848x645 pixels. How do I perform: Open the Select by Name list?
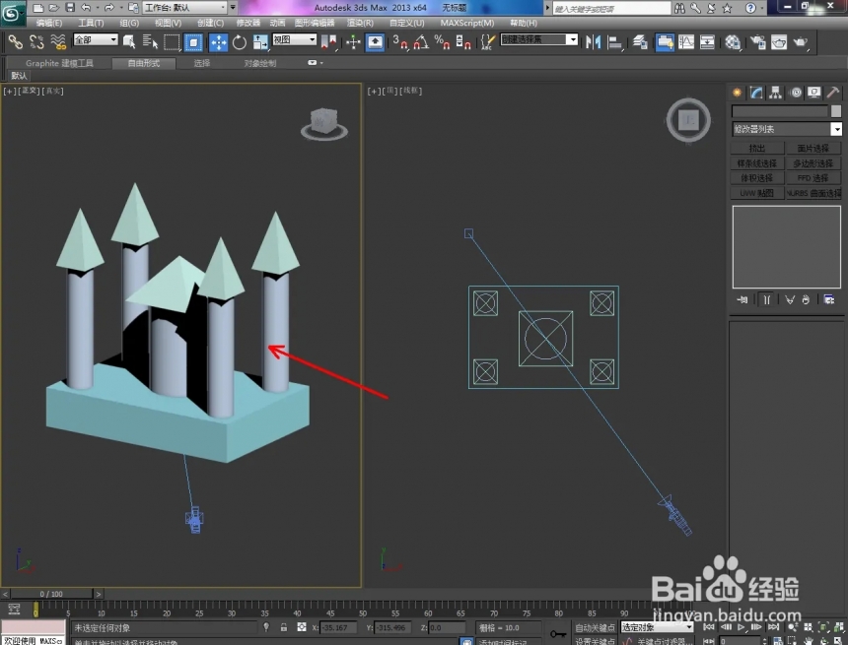coord(150,41)
